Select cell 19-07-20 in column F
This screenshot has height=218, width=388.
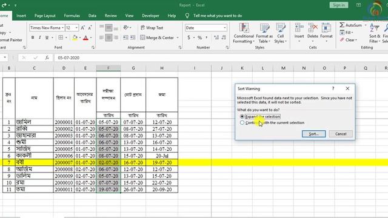tap(109, 190)
